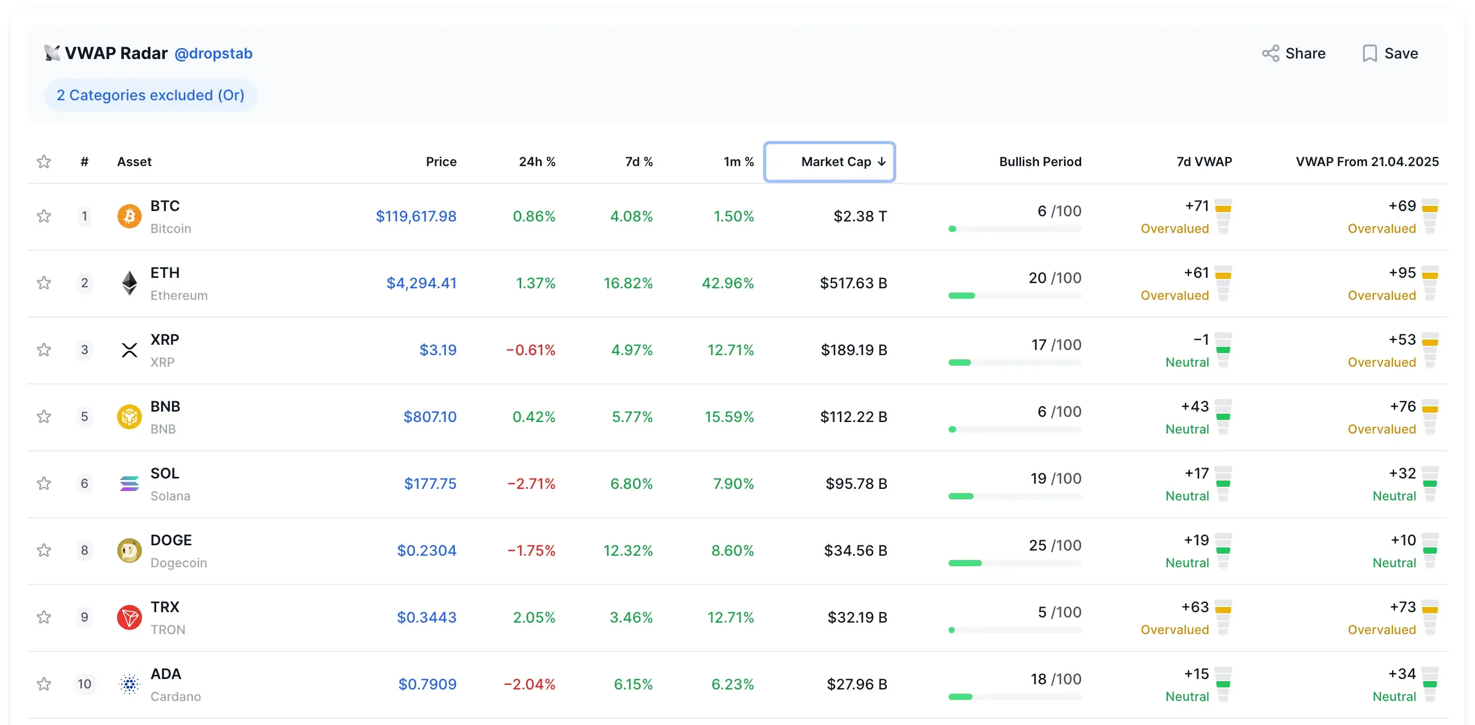Image resolution: width=1475 pixels, height=725 pixels.
Task: Sort table by Bullish Period column
Action: point(1040,162)
